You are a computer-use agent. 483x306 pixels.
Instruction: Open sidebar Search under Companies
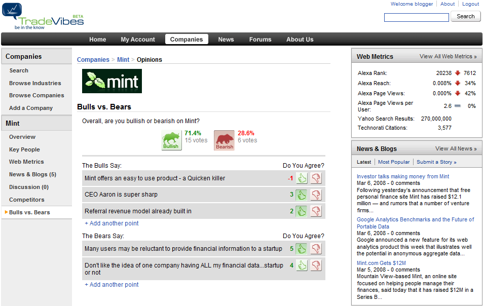[x=19, y=70]
